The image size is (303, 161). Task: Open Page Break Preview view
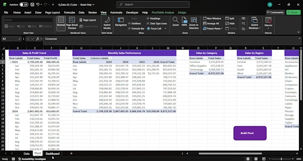[72, 23]
